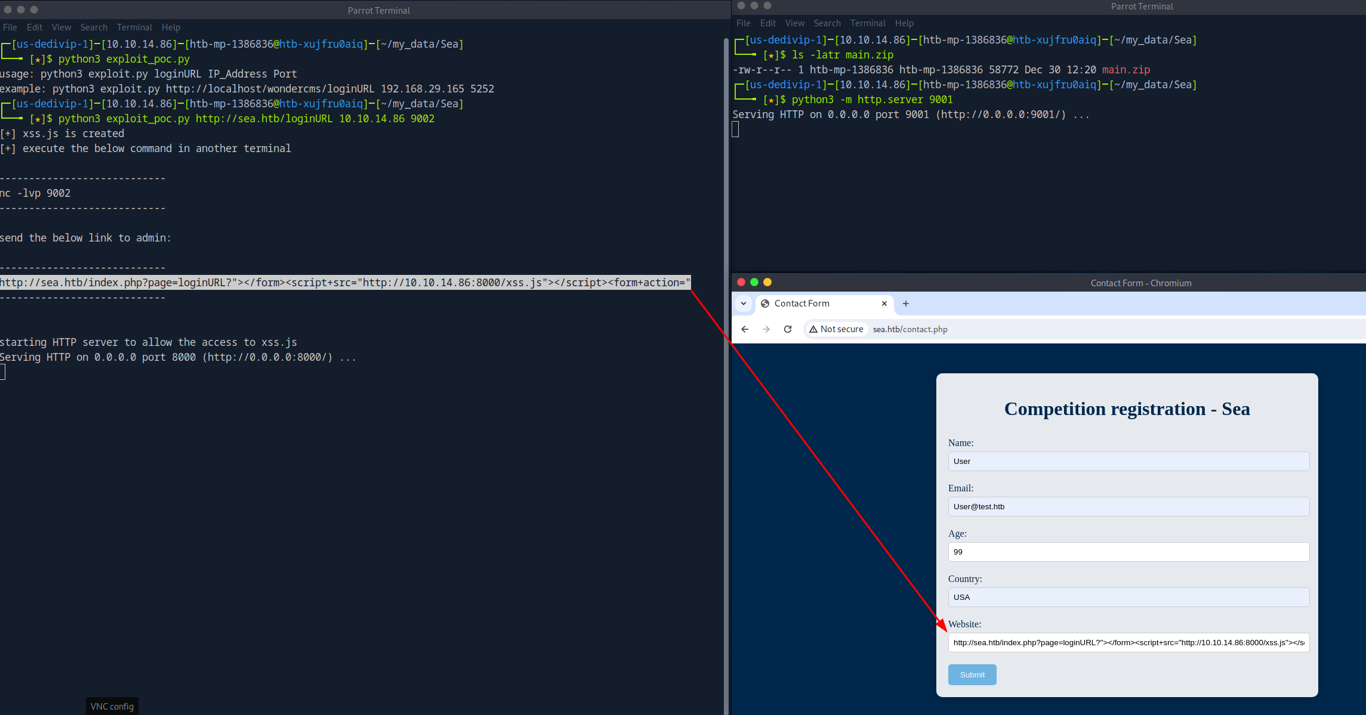Viewport: 1366px width, 715px height.
Task: Open Terminal menu in left Parrot Terminal
Action: pyautogui.click(x=134, y=27)
